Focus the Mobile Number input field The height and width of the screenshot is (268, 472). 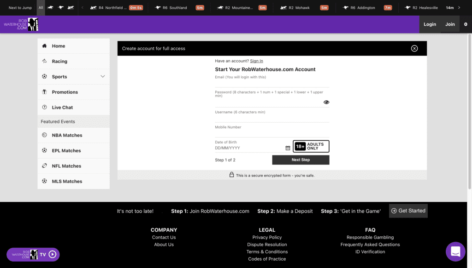[x=272, y=133]
